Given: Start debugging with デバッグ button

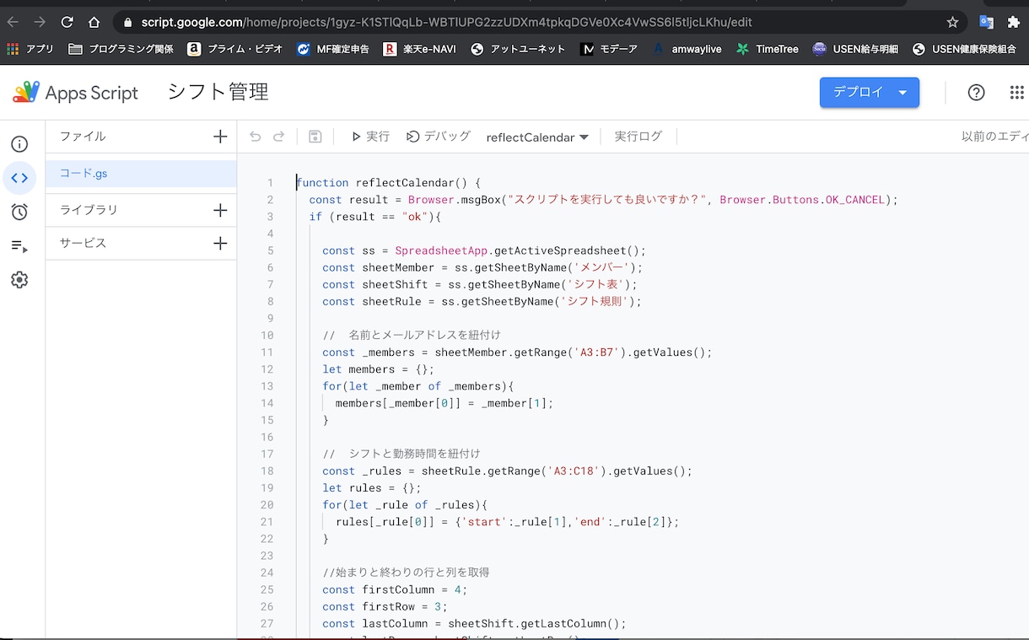Looking at the screenshot, I should 439,137.
